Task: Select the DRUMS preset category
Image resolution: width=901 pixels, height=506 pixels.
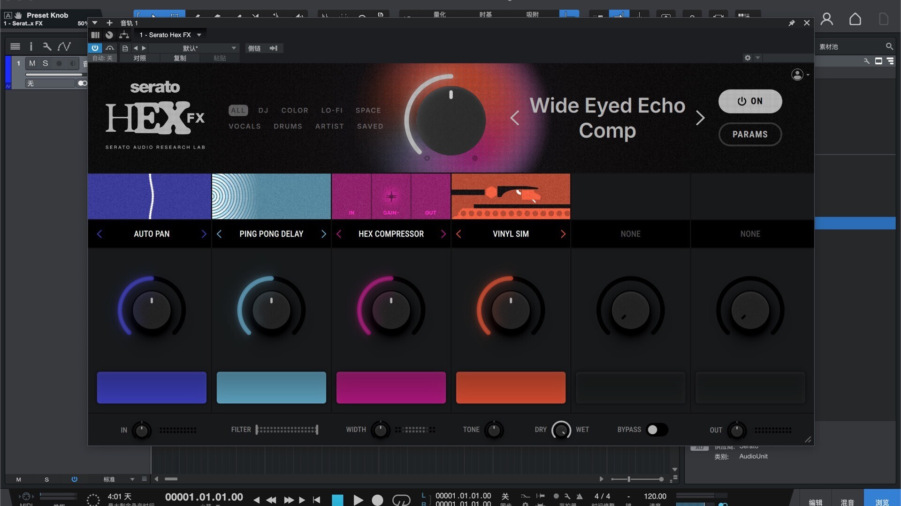Action: point(288,126)
